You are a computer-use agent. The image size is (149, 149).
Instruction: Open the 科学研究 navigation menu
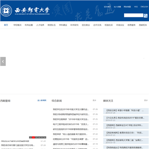tap(74, 25)
